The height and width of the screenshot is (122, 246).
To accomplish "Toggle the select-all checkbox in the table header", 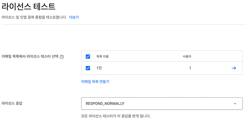I will [x=88, y=57].
